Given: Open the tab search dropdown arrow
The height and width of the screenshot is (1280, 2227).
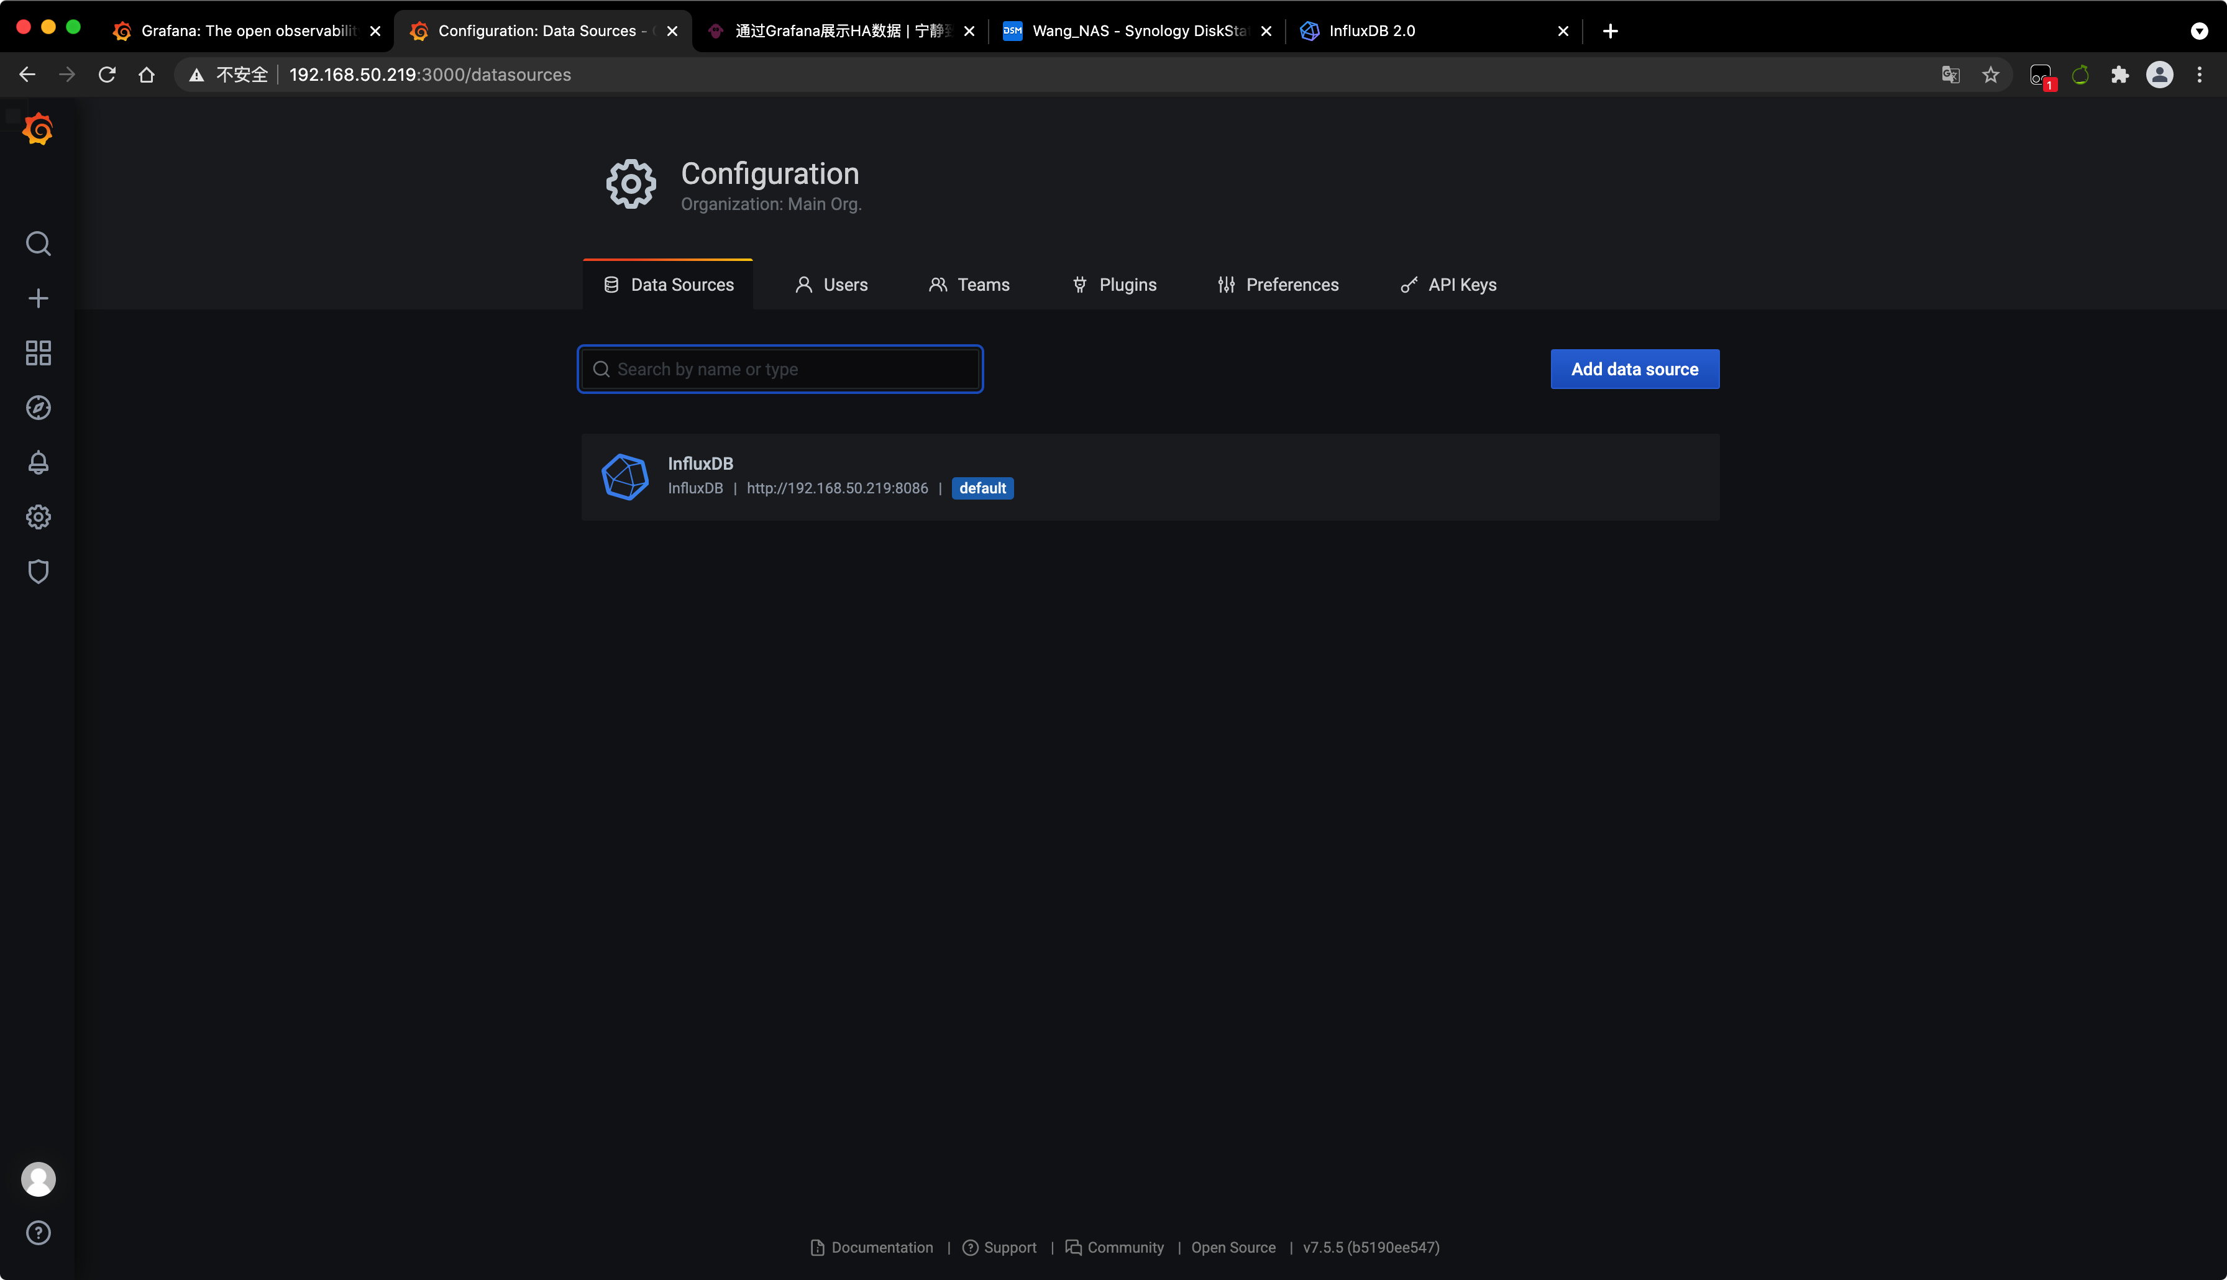Looking at the screenshot, I should pos(2199,31).
